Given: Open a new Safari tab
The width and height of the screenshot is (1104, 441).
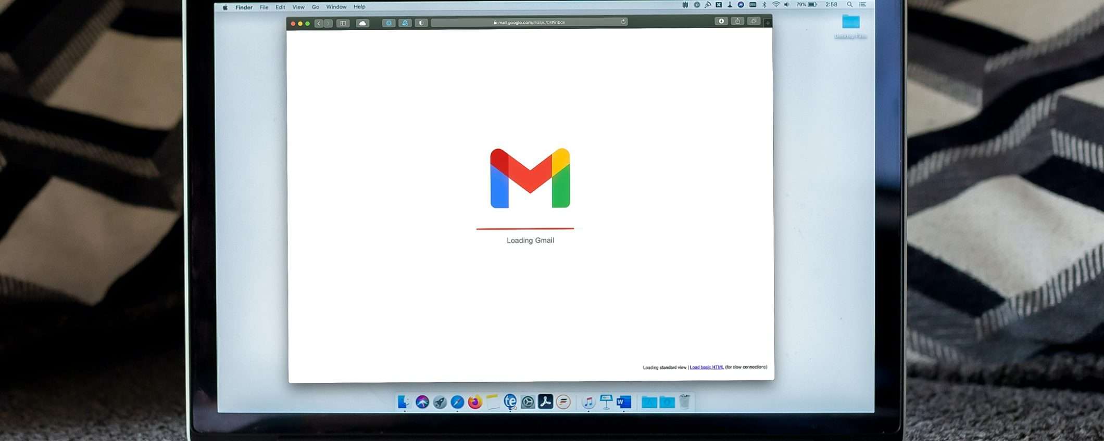Looking at the screenshot, I should pyautogui.click(x=768, y=23).
